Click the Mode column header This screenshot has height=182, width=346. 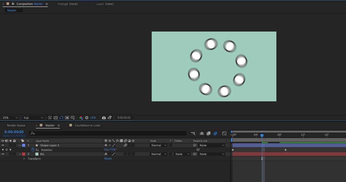(153, 141)
